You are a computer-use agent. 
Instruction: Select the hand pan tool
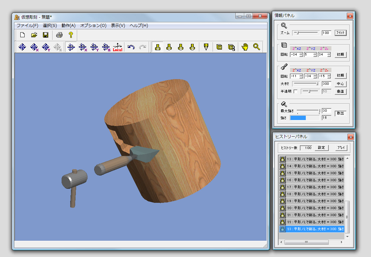[245, 47]
